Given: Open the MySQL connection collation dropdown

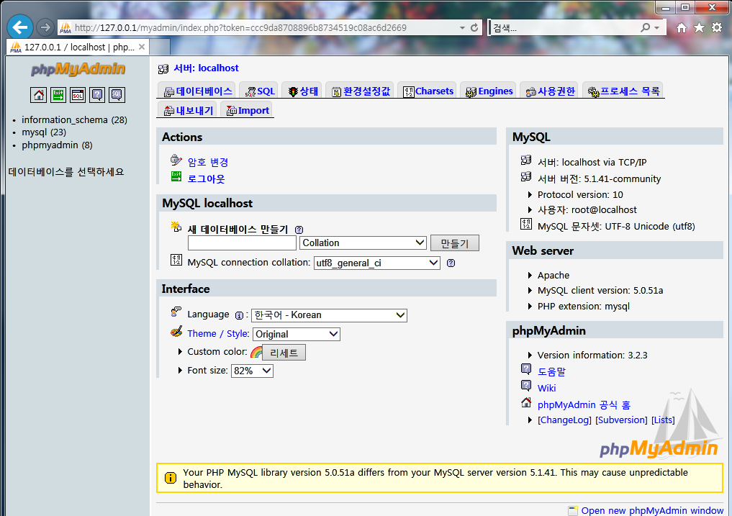Looking at the screenshot, I should (376, 263).
